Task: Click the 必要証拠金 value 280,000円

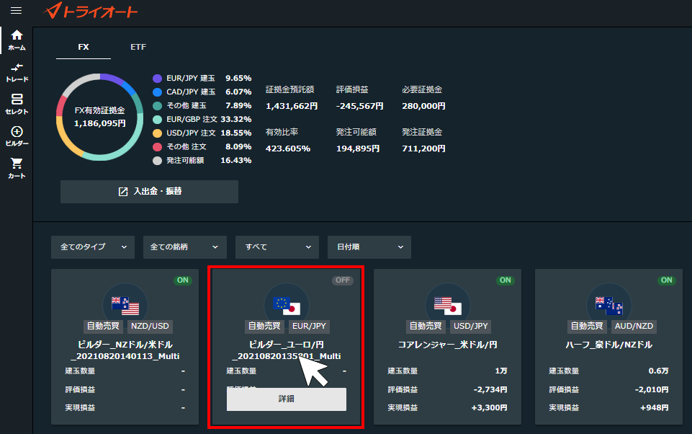Action: pyautogui.click(x=423, y=106)
